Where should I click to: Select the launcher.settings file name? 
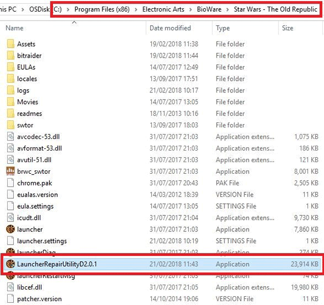42,241
